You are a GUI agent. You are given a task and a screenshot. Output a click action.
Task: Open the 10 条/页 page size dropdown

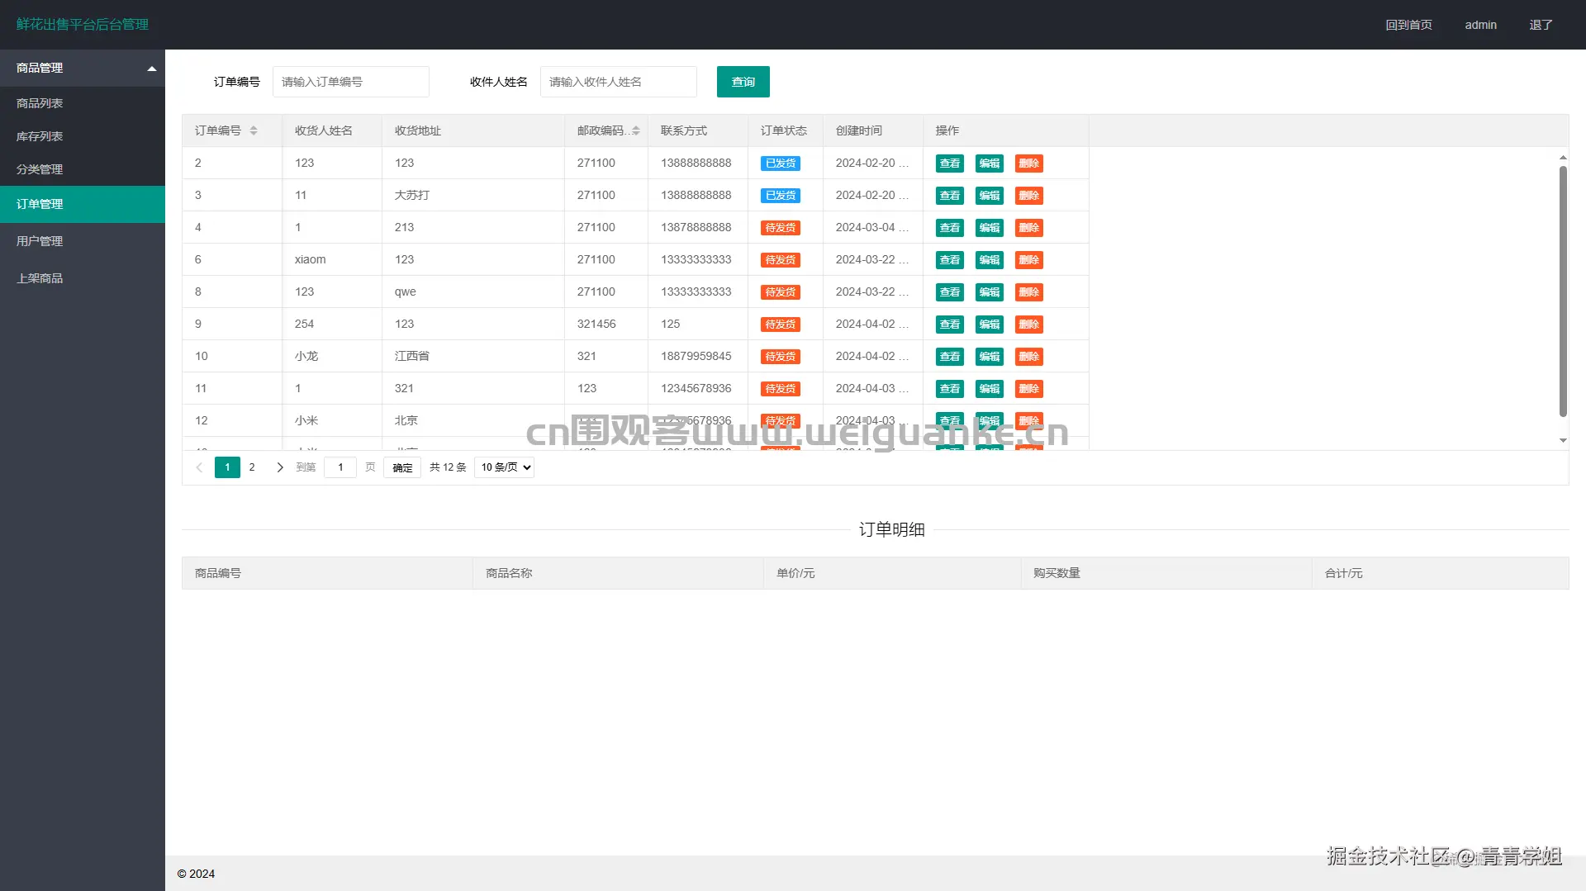(505, 467)
